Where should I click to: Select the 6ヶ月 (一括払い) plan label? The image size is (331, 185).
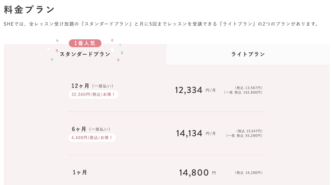91,129
